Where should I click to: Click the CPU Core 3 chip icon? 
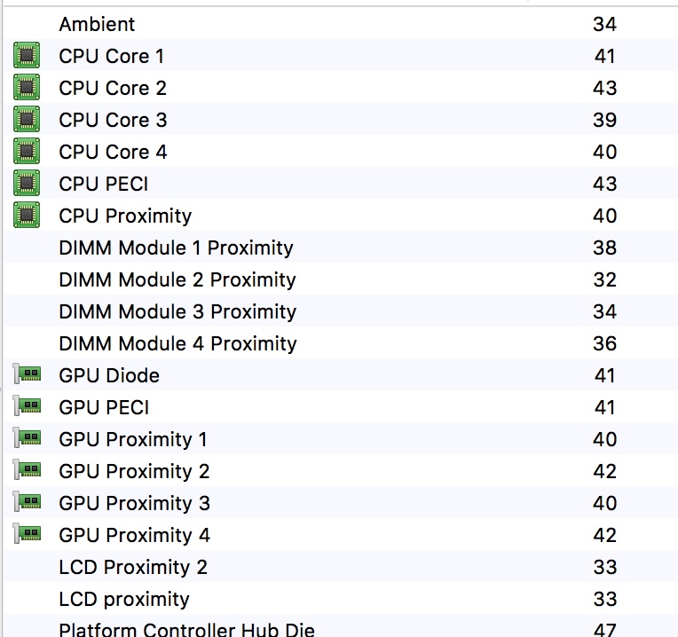[x=27, y=119]
